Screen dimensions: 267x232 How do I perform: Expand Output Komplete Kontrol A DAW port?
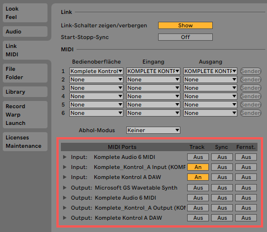pos(65,218)
